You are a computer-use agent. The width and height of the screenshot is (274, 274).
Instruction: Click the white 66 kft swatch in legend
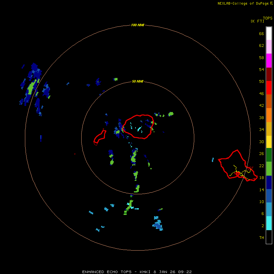(269, 33)
